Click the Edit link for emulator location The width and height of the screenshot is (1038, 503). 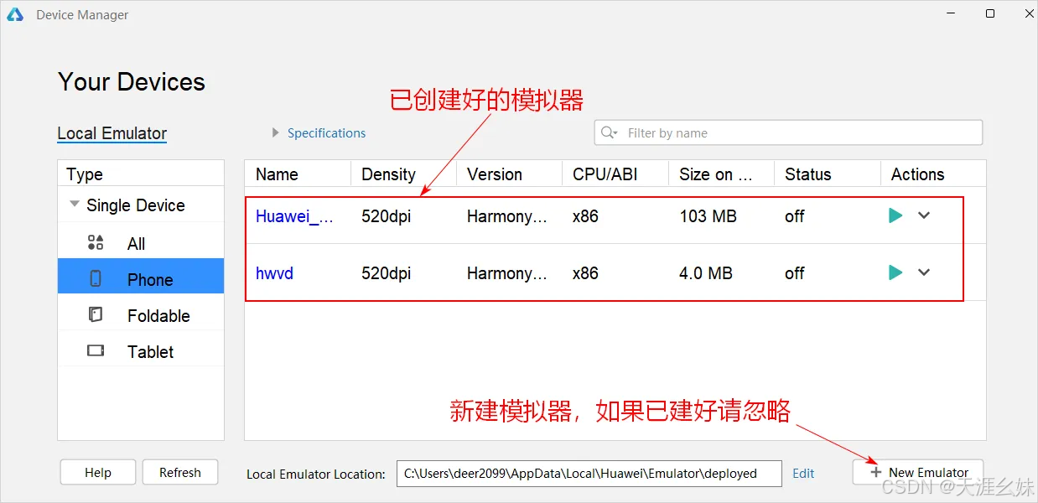tap(803, 473)
